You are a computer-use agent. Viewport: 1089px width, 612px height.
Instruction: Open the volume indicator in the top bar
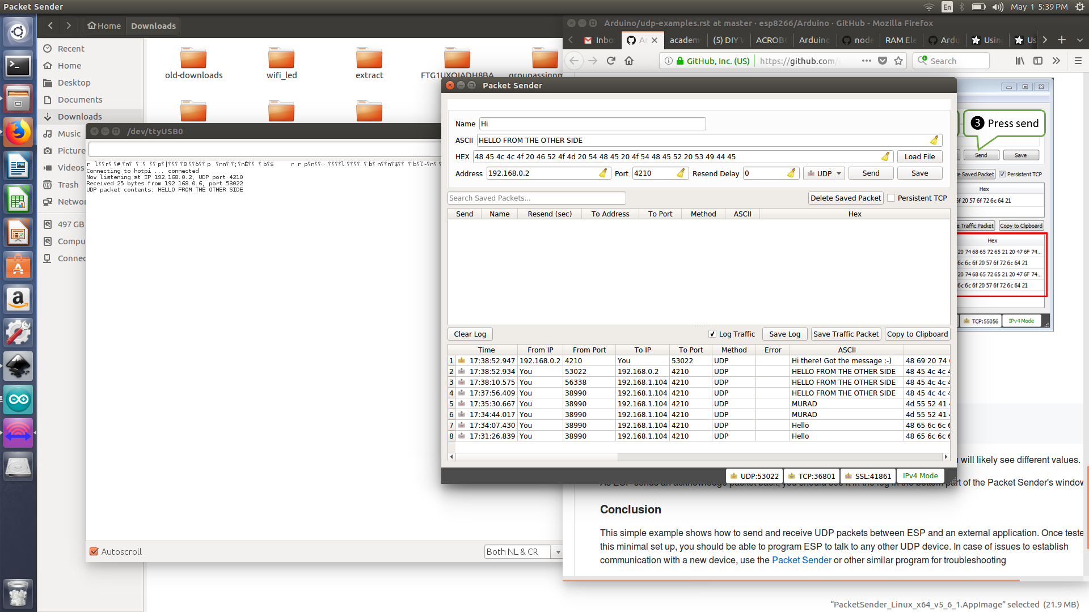[x=998, y=7]
